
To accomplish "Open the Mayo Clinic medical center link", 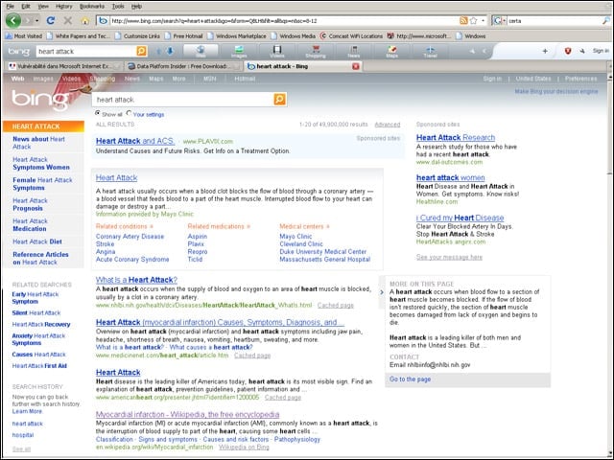I will coord(295,237).
